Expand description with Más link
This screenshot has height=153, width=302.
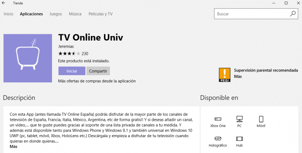pyautogui.click(x=13, y=146)
